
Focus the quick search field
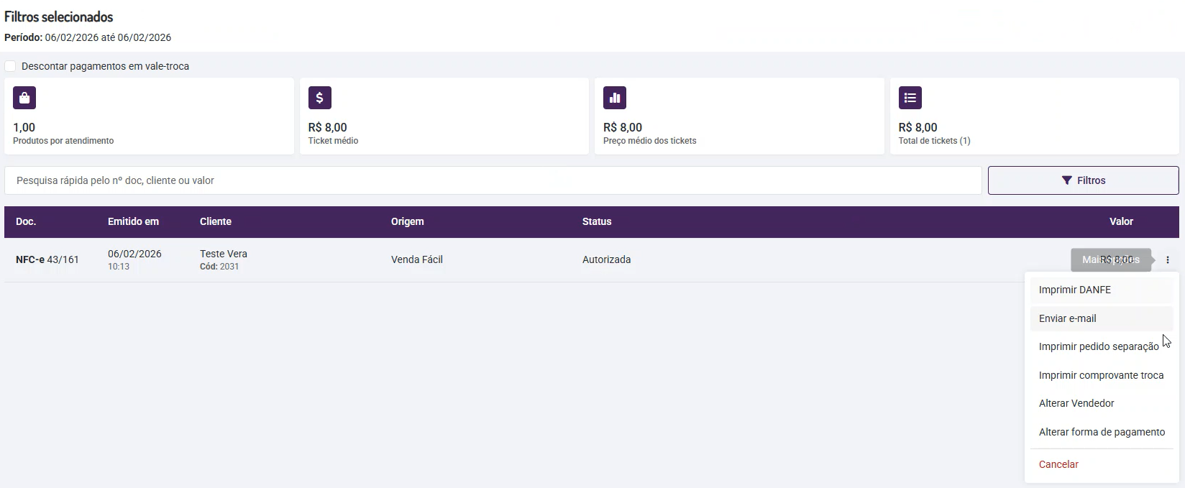pos(493,180)
